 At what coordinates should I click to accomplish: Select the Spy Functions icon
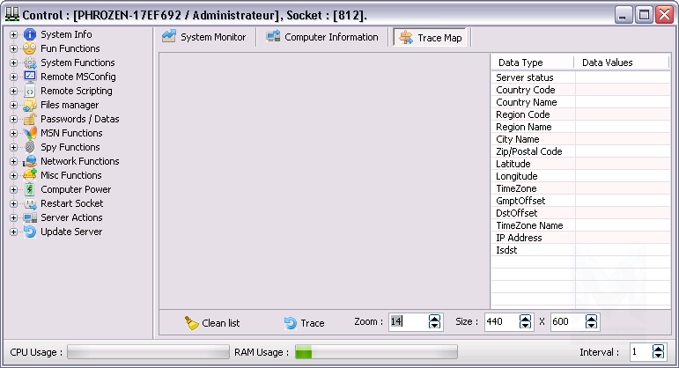coord(30,147)
